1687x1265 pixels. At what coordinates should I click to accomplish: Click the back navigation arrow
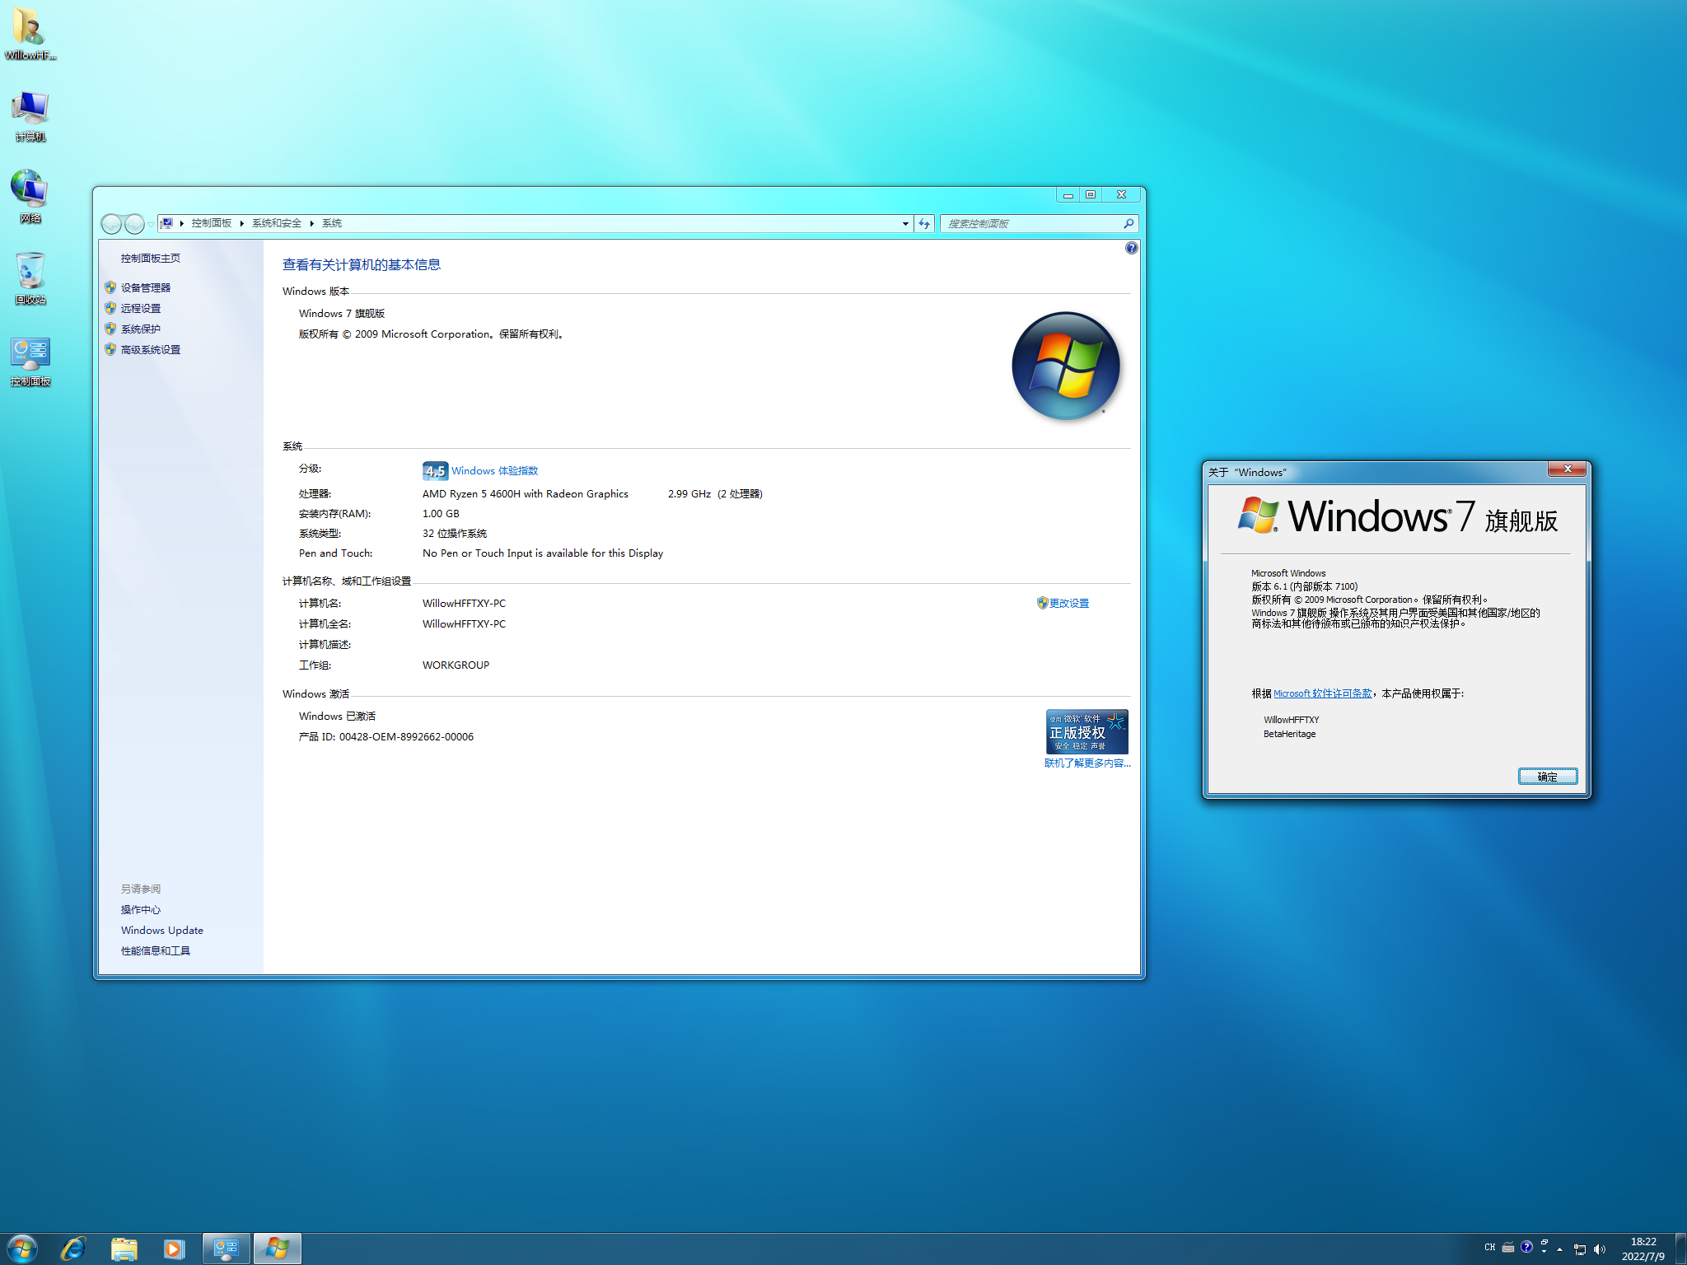pos(111,223)
